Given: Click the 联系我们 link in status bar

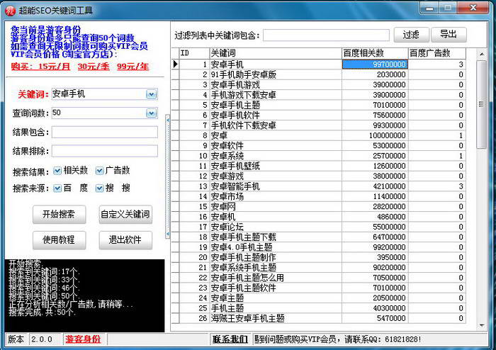Looking at the screenshot, I should coord(230,339).
